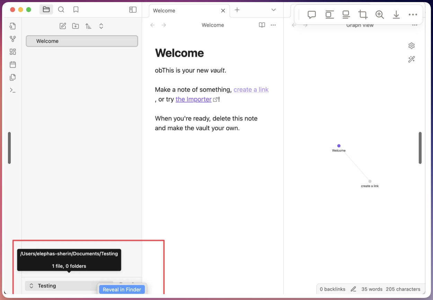Click the Insert template ribbon icon
This screenshot has width=433, height=300.
[13, 77]
